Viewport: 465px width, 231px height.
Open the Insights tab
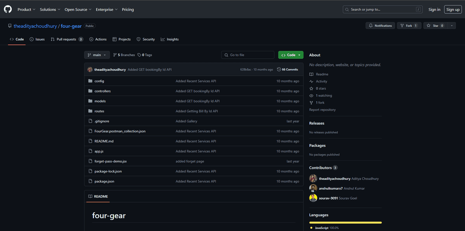pos(170,39)
